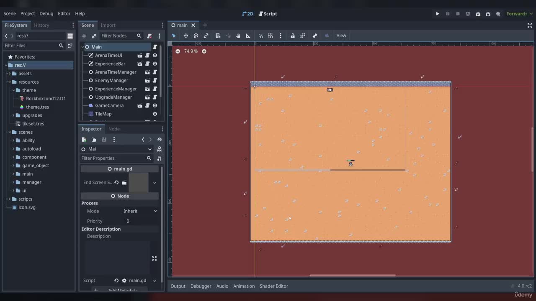Open the Output bottom panel
Image resolution: width=536 pixels, height=301 pixels.
[178, 286]
